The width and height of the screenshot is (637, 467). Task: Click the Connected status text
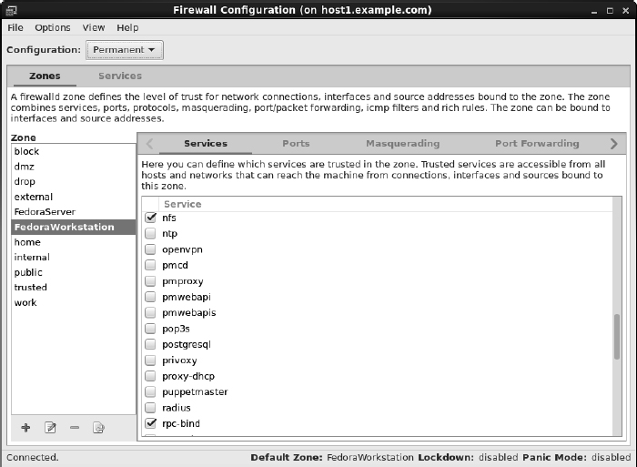(x=33, y=457)
